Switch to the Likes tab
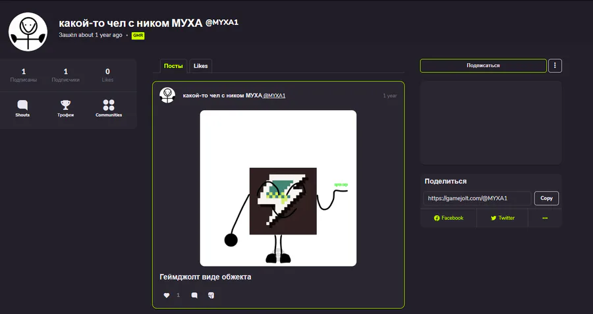 pyautogui.click(x=200, y=66)
